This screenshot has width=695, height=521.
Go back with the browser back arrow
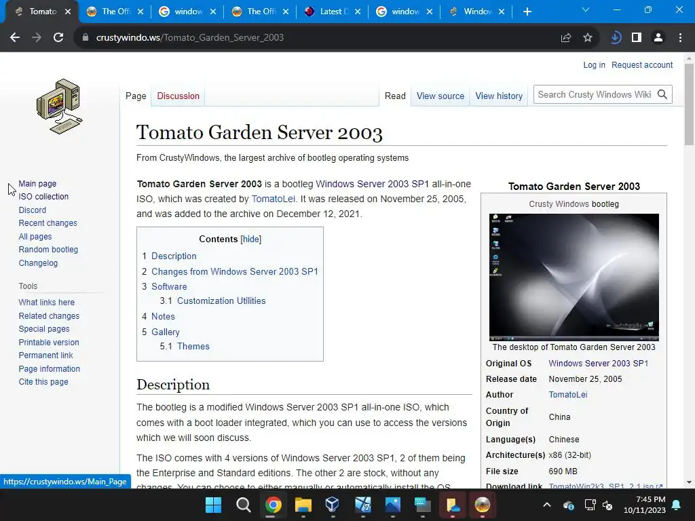(15, 38)
